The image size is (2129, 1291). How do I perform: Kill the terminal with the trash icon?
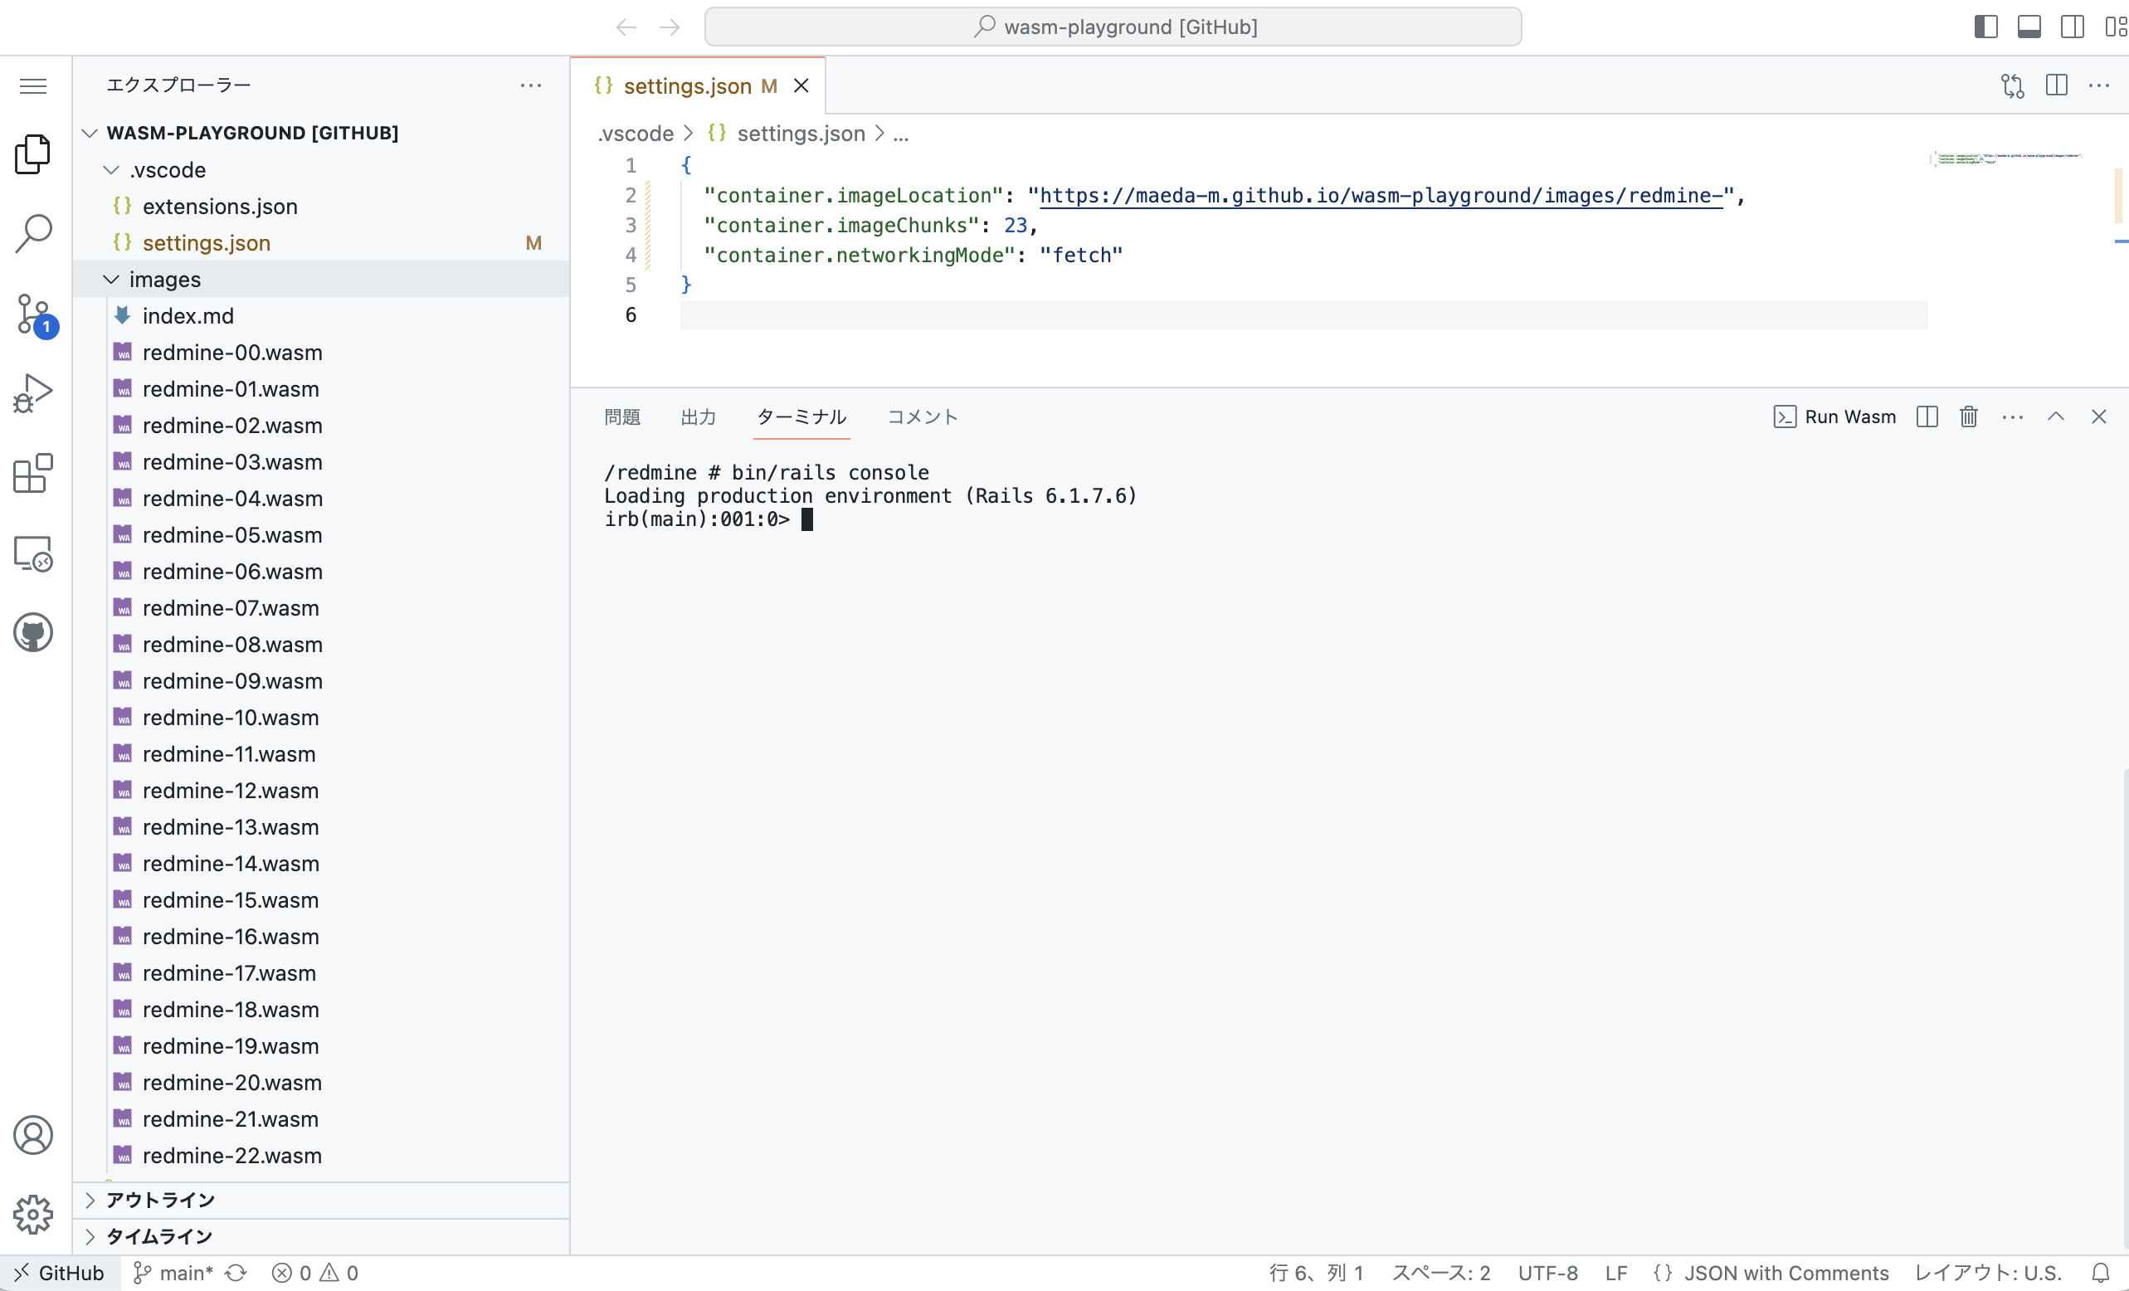(x=1968, y=417)
